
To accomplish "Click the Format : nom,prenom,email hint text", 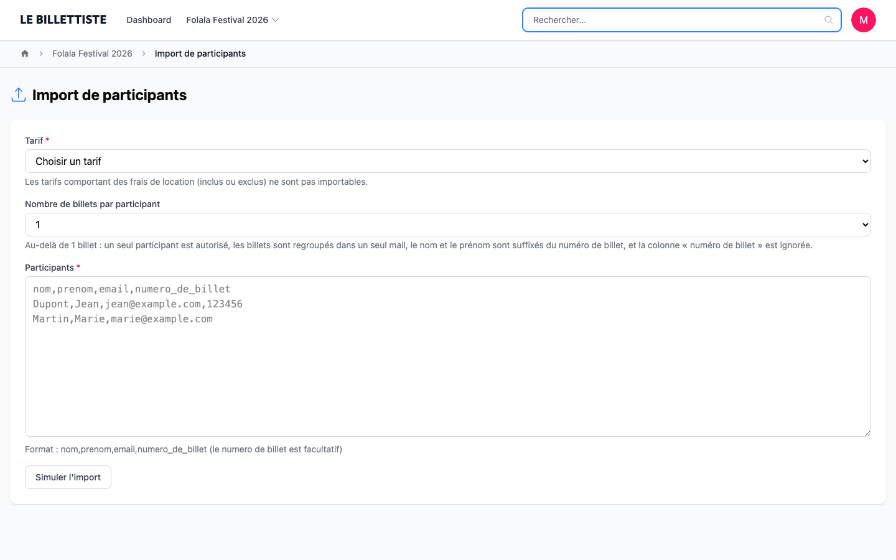I will click(x=184, y=449).
